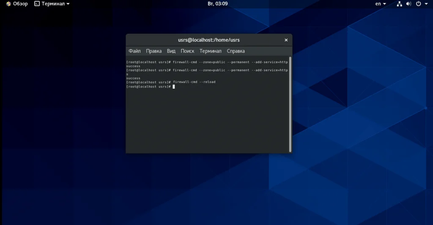Screen dimensions: 433x225
Task: Close the terminal window
Action: point(286,40)
